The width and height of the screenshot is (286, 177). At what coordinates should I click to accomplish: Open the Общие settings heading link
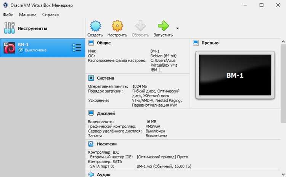pos(104,43)
